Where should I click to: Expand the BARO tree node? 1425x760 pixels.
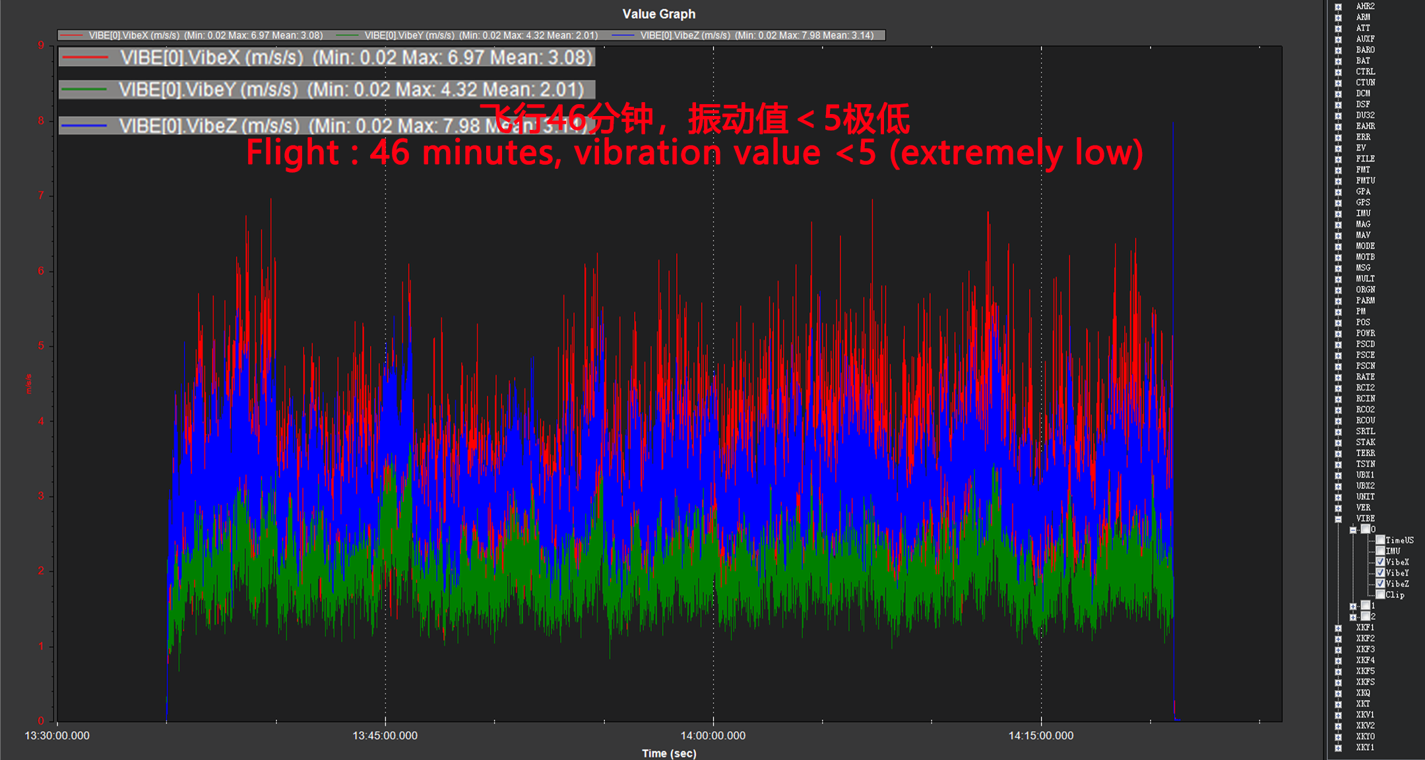pyautogui.click(x=1338, y=50)
